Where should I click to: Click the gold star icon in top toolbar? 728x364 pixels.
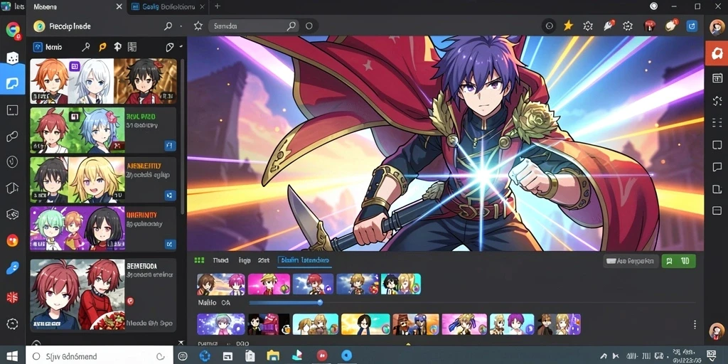[568, 26]
